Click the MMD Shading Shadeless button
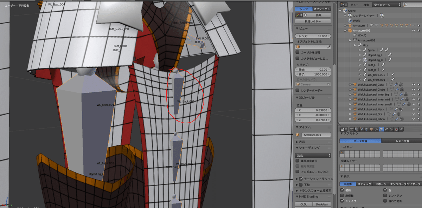 [321, 204]
